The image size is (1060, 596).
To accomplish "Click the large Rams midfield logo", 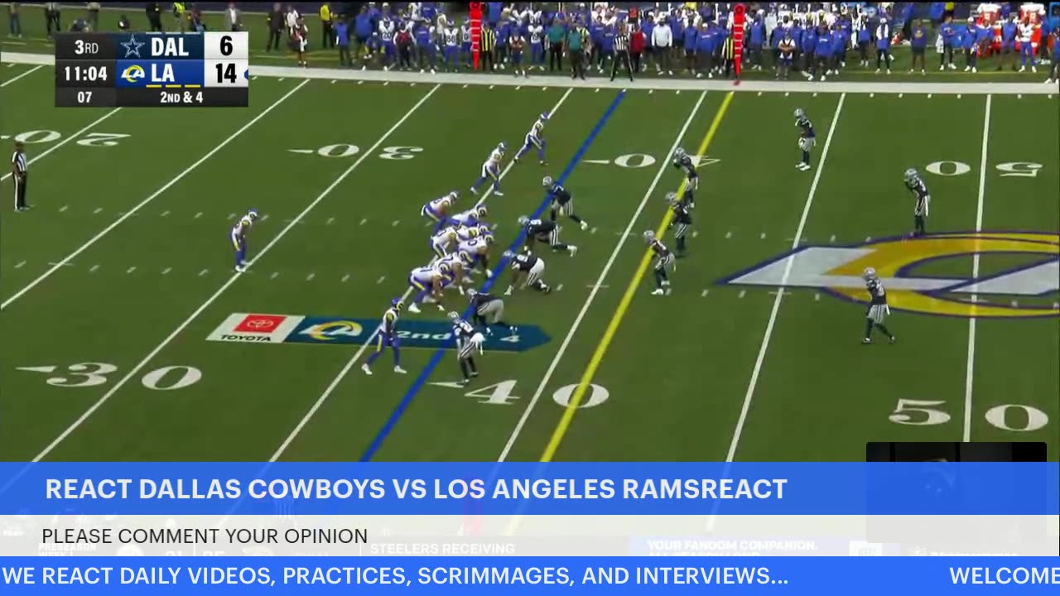I will tap(894, 275).
